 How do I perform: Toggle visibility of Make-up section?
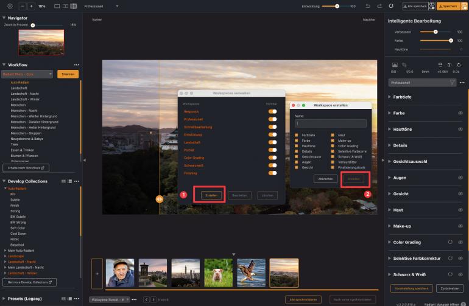point(460,226)
